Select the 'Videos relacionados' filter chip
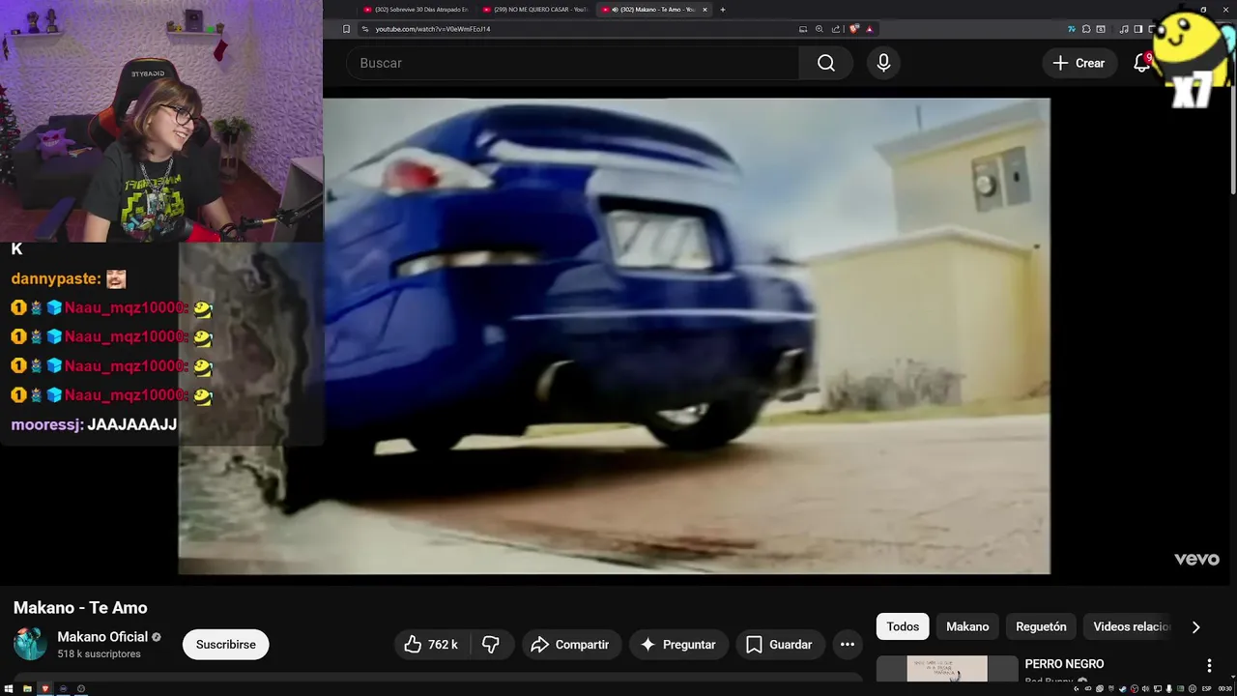 click(1131, 626)
